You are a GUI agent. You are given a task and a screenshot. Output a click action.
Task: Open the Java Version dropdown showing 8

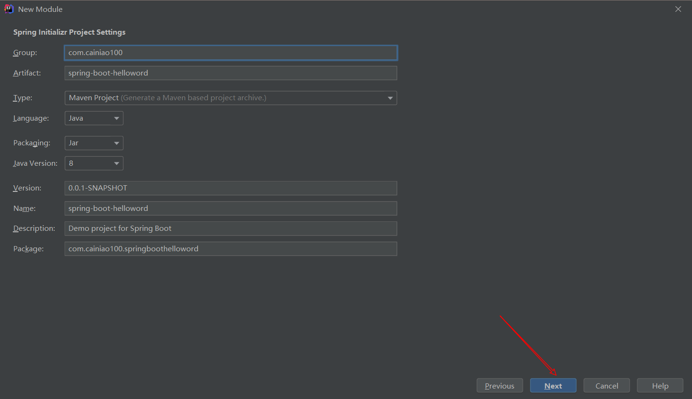94,163
